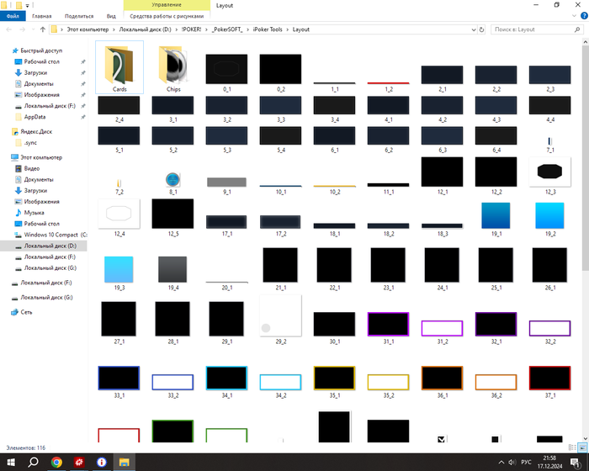Screen dimensions: 589x471
Task: Expand the ribbon with the chevron
Action: click(574, 16)
